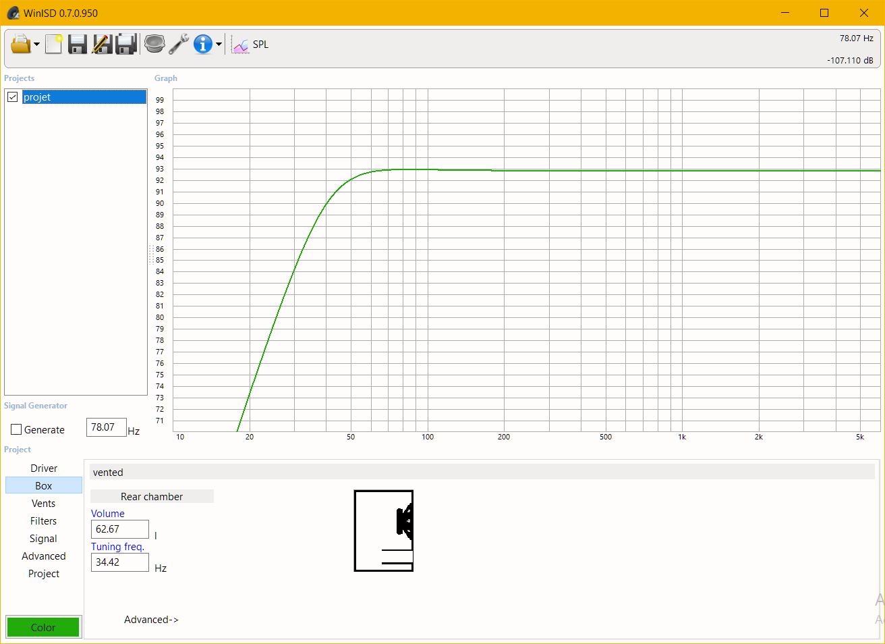Close the WinISD window
The width and height of the screenshot is (885, 644).
pos(864,13)
